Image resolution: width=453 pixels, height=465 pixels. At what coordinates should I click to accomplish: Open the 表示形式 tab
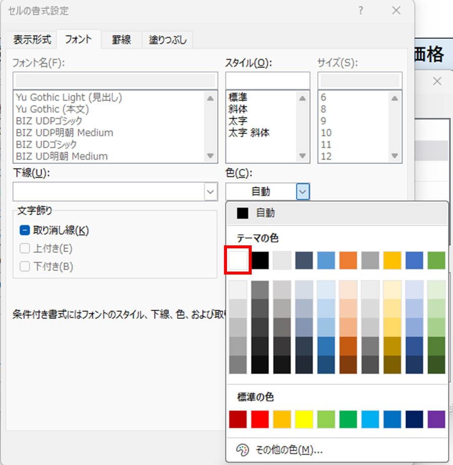32,40
